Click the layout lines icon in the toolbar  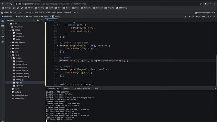coord(193,17)
